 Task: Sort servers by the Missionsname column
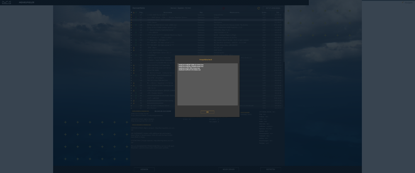point(234,12)
